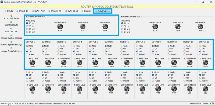The image size is (215, 106).
Task: Select 24 kHz for Surveillance Generator 2
Action: (122, 32)
